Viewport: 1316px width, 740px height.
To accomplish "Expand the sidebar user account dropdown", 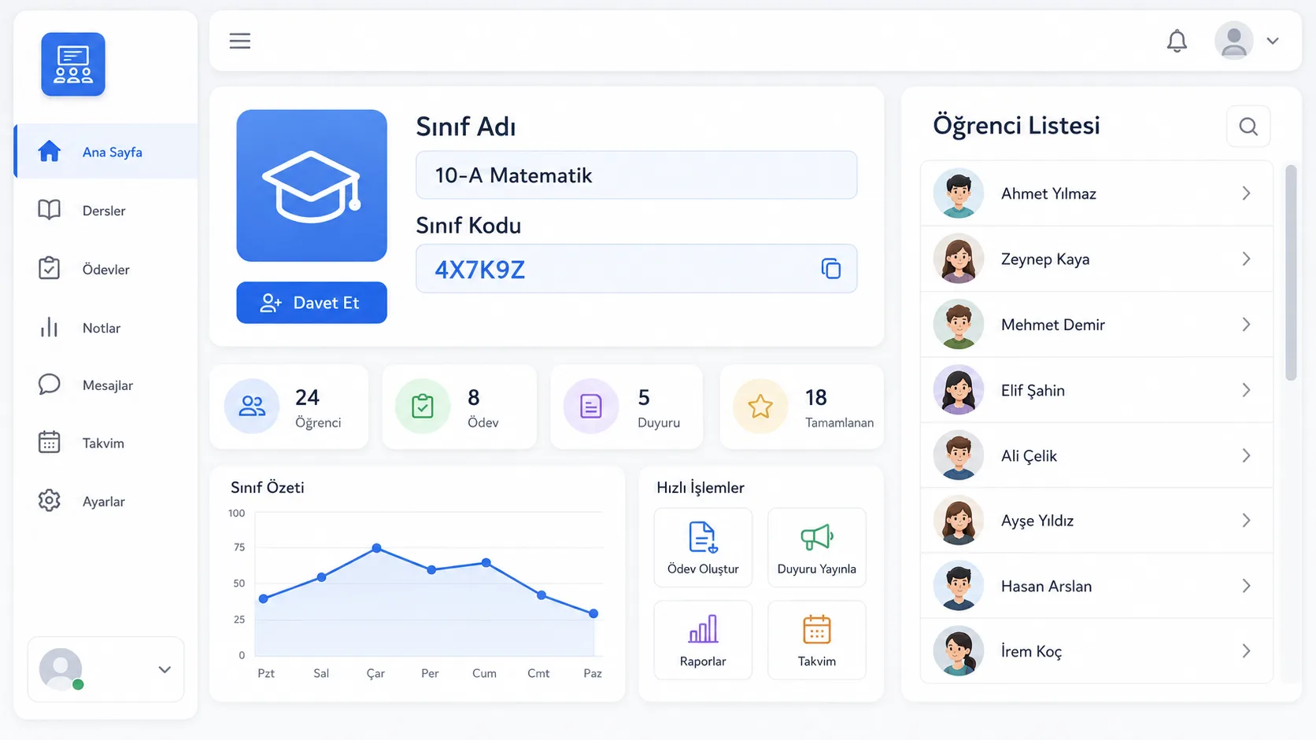I will (164, 670).
